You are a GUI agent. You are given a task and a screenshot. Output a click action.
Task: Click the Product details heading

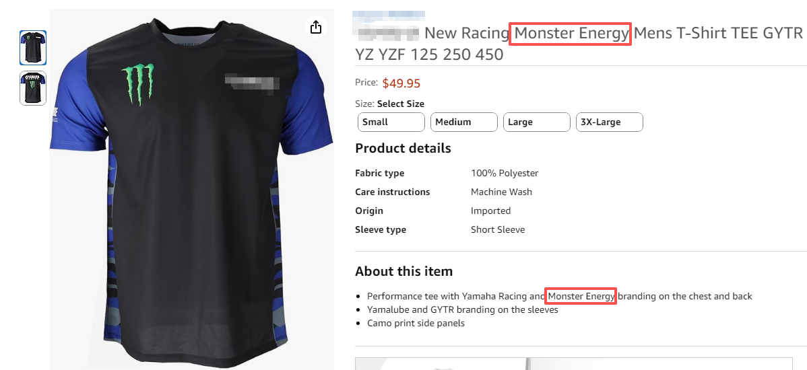pos(403,148)
